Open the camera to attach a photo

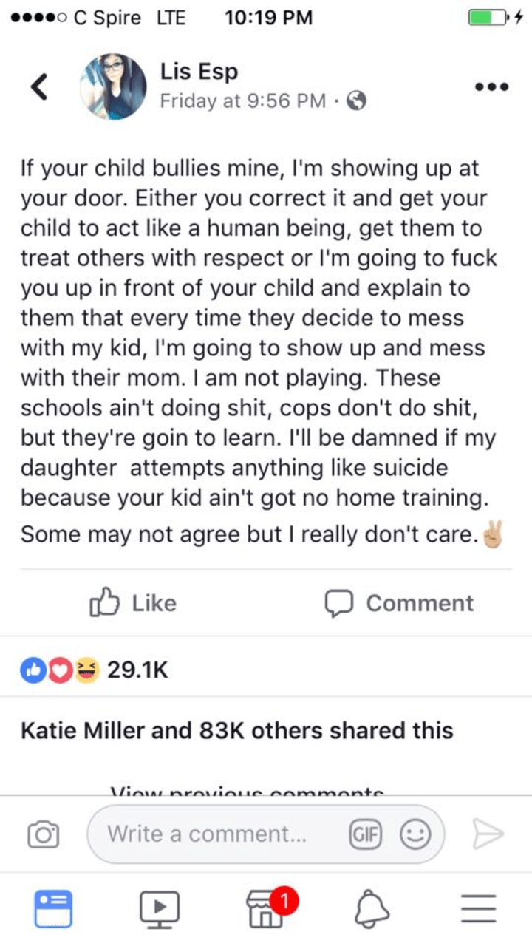44,834
